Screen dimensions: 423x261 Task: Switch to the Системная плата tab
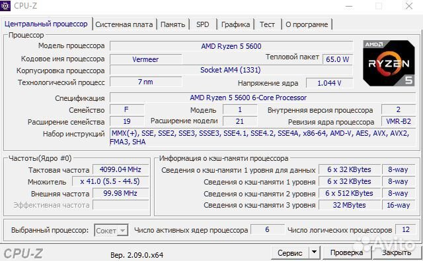(x=124, y=24)
